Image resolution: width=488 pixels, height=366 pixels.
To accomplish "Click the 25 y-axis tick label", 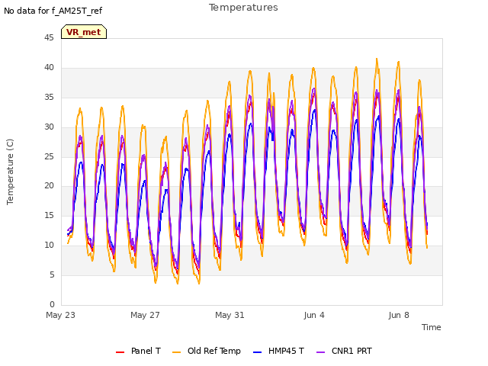I will click(49, 156).
